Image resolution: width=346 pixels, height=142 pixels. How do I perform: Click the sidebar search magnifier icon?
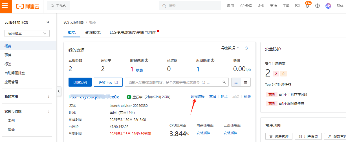click(x=48, y=22)
